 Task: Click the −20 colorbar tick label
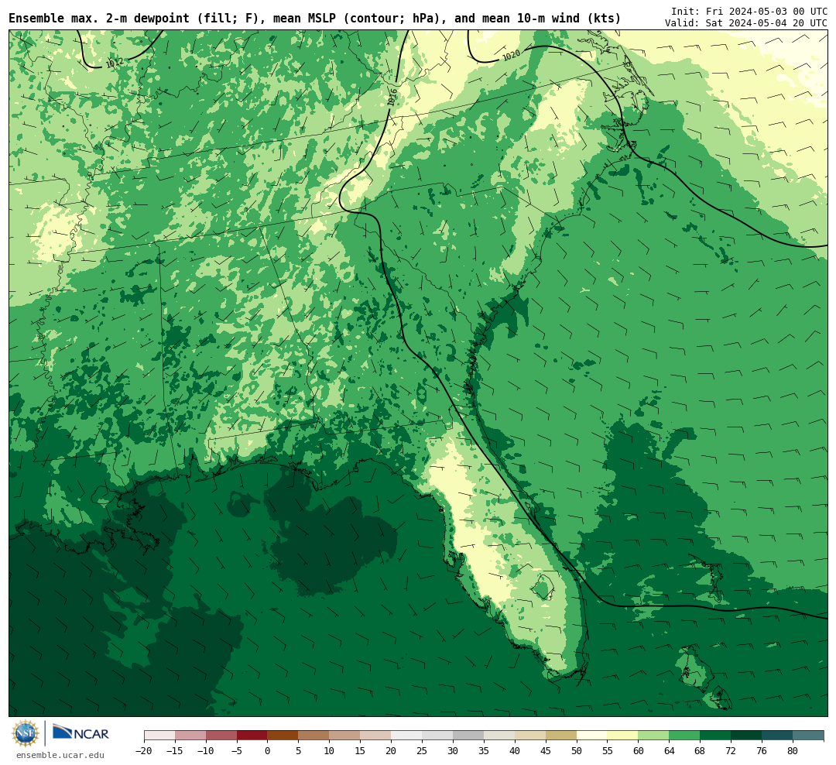click(x=144, y=750)
